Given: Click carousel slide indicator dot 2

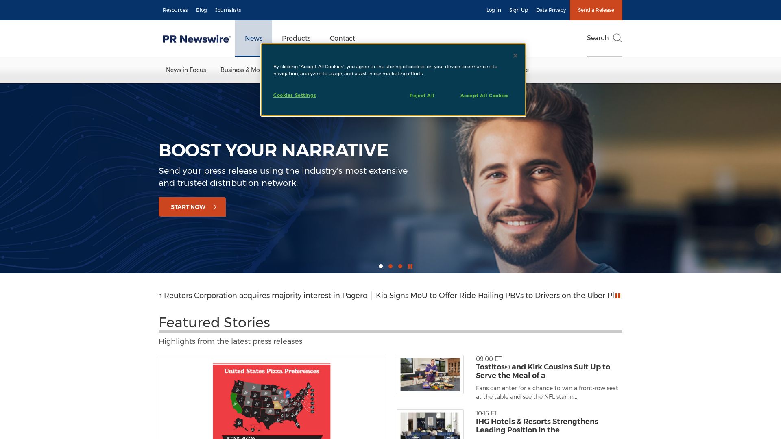Looking at the screenshot, I should pos(390,266).
